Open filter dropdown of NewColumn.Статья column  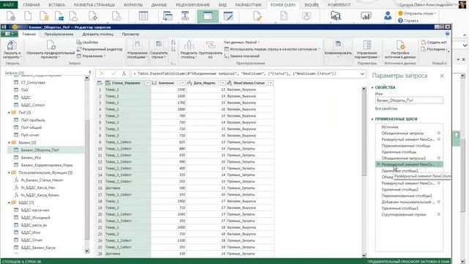click(270, 83)
